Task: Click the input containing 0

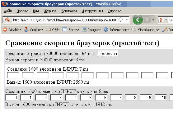Action: [x=12, y=97]
